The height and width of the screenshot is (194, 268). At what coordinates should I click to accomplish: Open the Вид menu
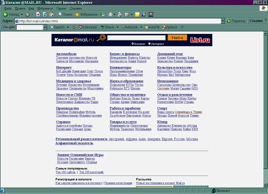(31, 8)
